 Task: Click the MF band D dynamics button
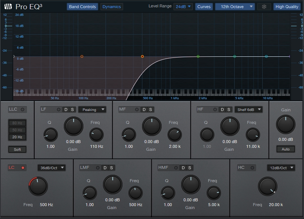tap(144, 109)
